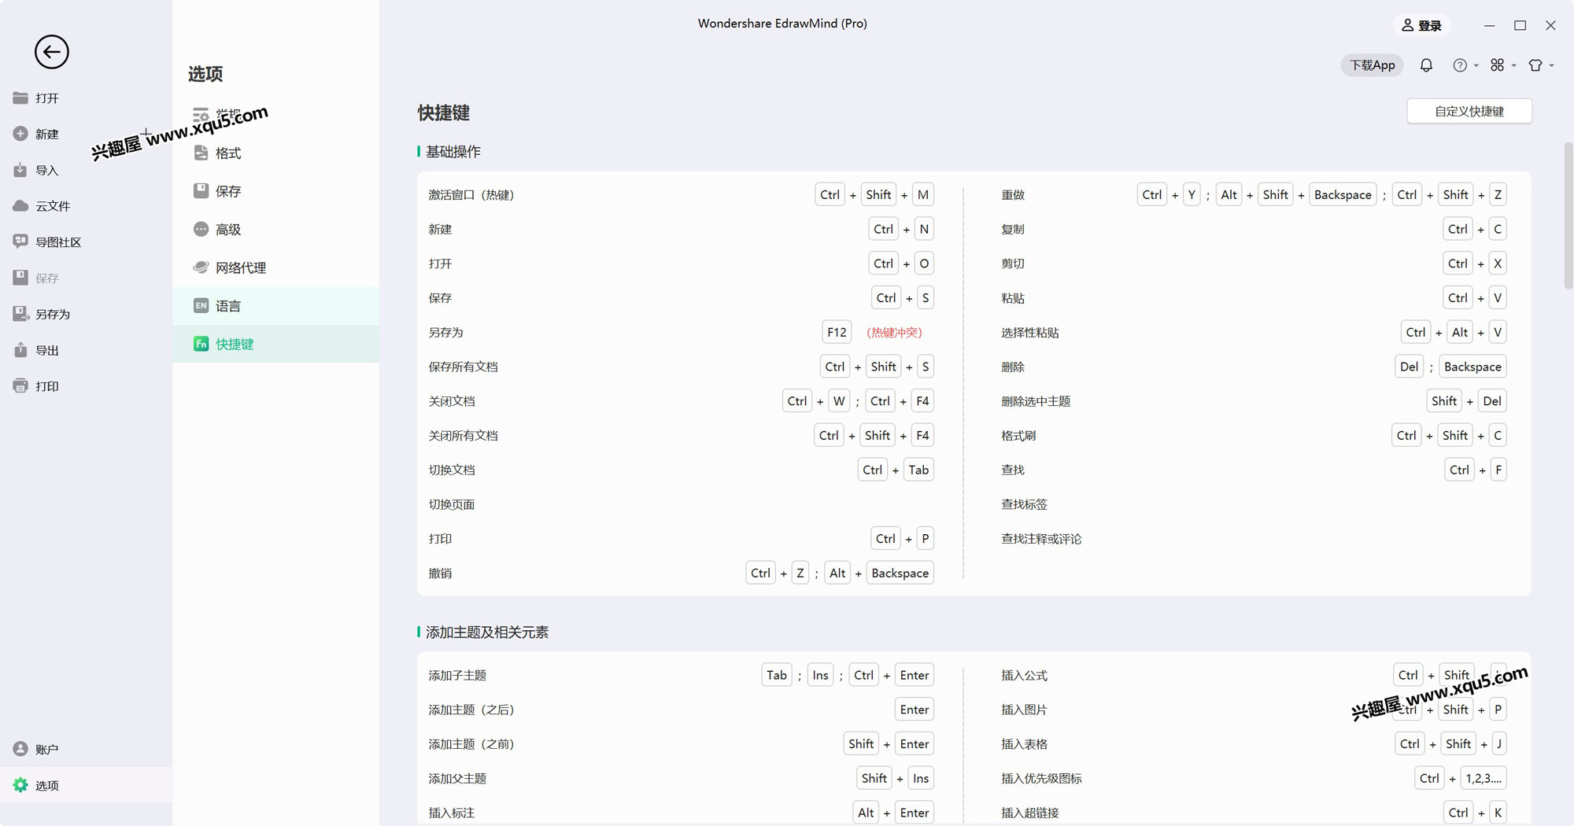Viewport: 1574px width, 826px height.
Task: Select 网络代理 planet icon
Action: [x=201, y=267]
